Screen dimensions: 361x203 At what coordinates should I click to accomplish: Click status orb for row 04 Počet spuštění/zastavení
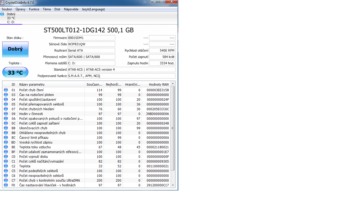pyautogui.click(x=6, y=100)
